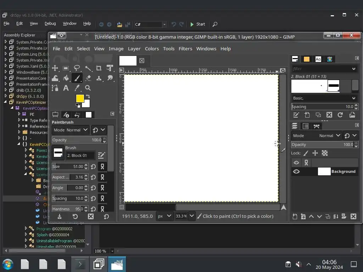This screenshot has height=272, width=363.
Task: Reset colors to default black and white
Action: coord(78,106)
